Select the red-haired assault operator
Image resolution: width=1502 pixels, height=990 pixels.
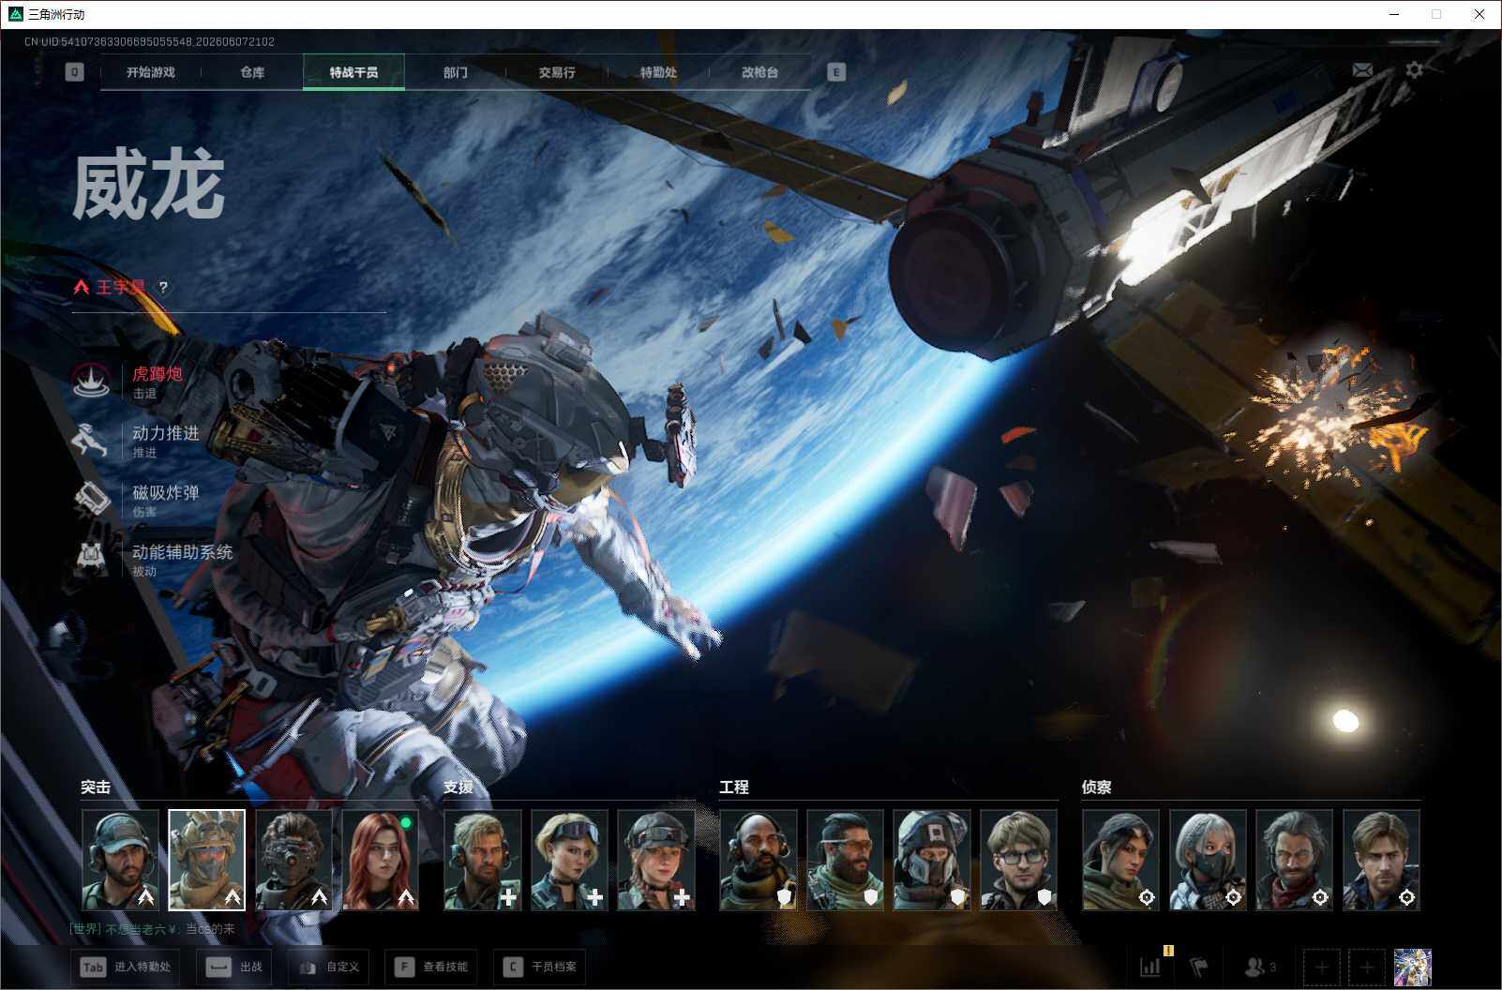tap(380, 861)
